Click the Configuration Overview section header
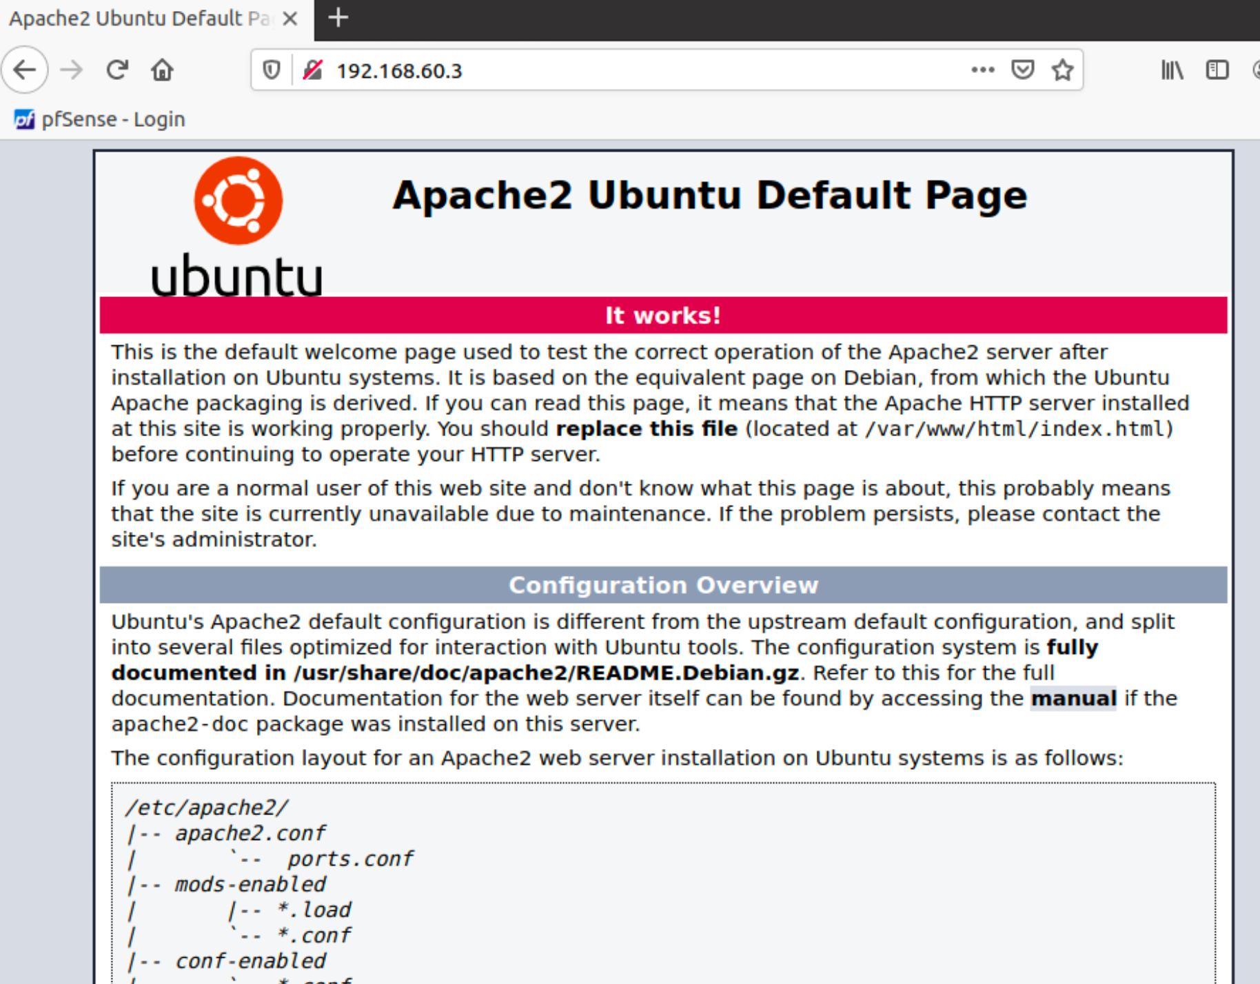 663,585
